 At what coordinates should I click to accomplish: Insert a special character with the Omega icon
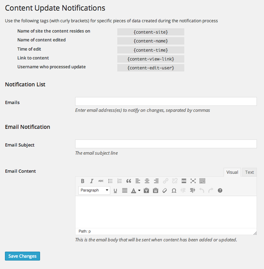174,190
